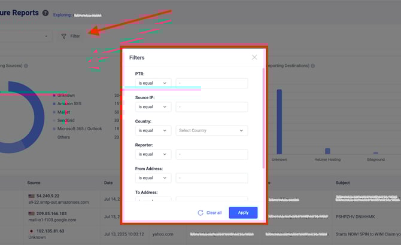Click the 'Starts NOW! SPIN to WIN!' subject
Image resolution: width=401 pixels, height=245 pixels.
point(368,234)
